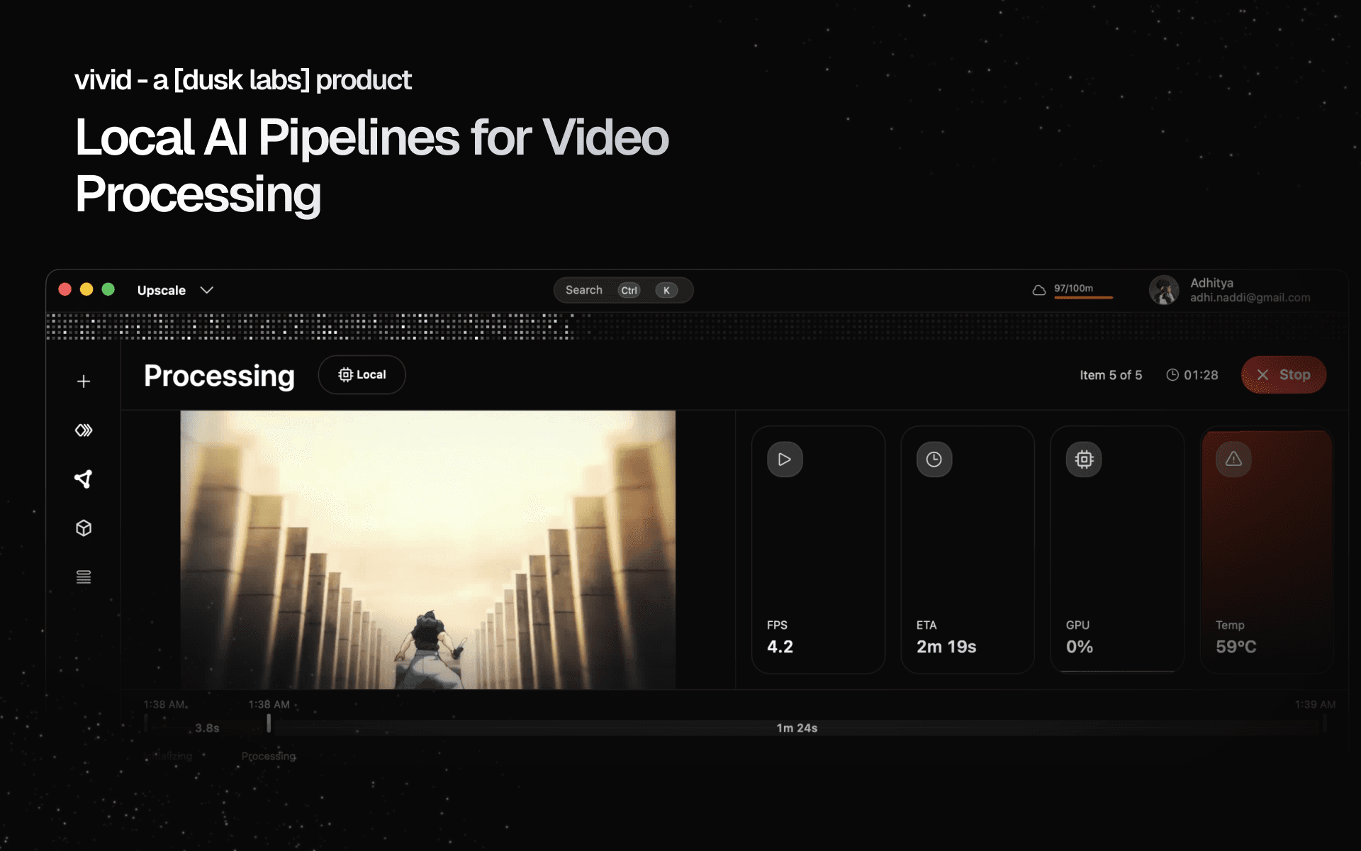Click the video preview frame
This screenshot has width=1361, height=851.
[427, 550]
